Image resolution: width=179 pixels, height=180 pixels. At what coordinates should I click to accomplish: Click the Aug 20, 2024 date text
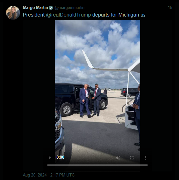[35, 175]
